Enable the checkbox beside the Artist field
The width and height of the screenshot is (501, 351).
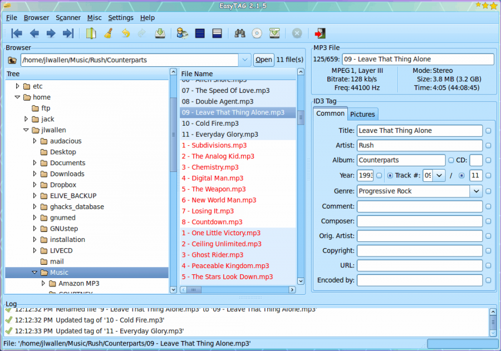pos(488,145)
